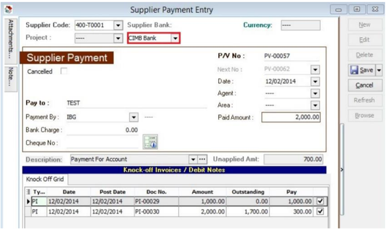Click the app icon in title bar

point(9,10)
